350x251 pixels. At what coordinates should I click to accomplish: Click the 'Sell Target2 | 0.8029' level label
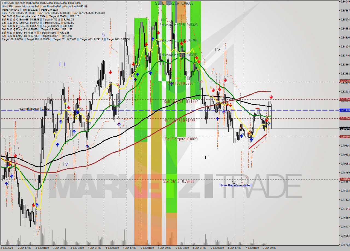click(x=181, y=139)
